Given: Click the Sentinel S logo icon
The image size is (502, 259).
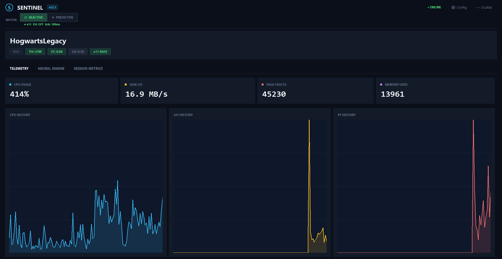Looking at the screenshot, I should point(9,8).
